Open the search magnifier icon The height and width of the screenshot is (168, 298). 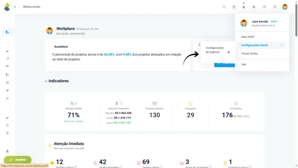tap(224, 7)
